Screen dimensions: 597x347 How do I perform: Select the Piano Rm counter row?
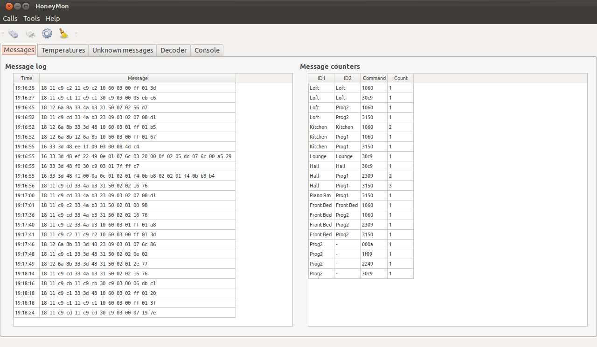(x=361, y=195)
